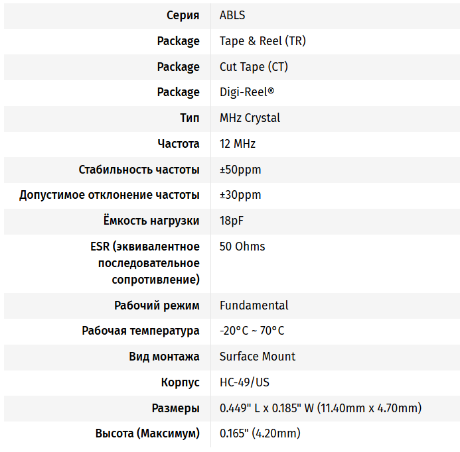460x452 pixels.
Task: Select the Digi-Reel® package value
Action: [x=246, y=92]
